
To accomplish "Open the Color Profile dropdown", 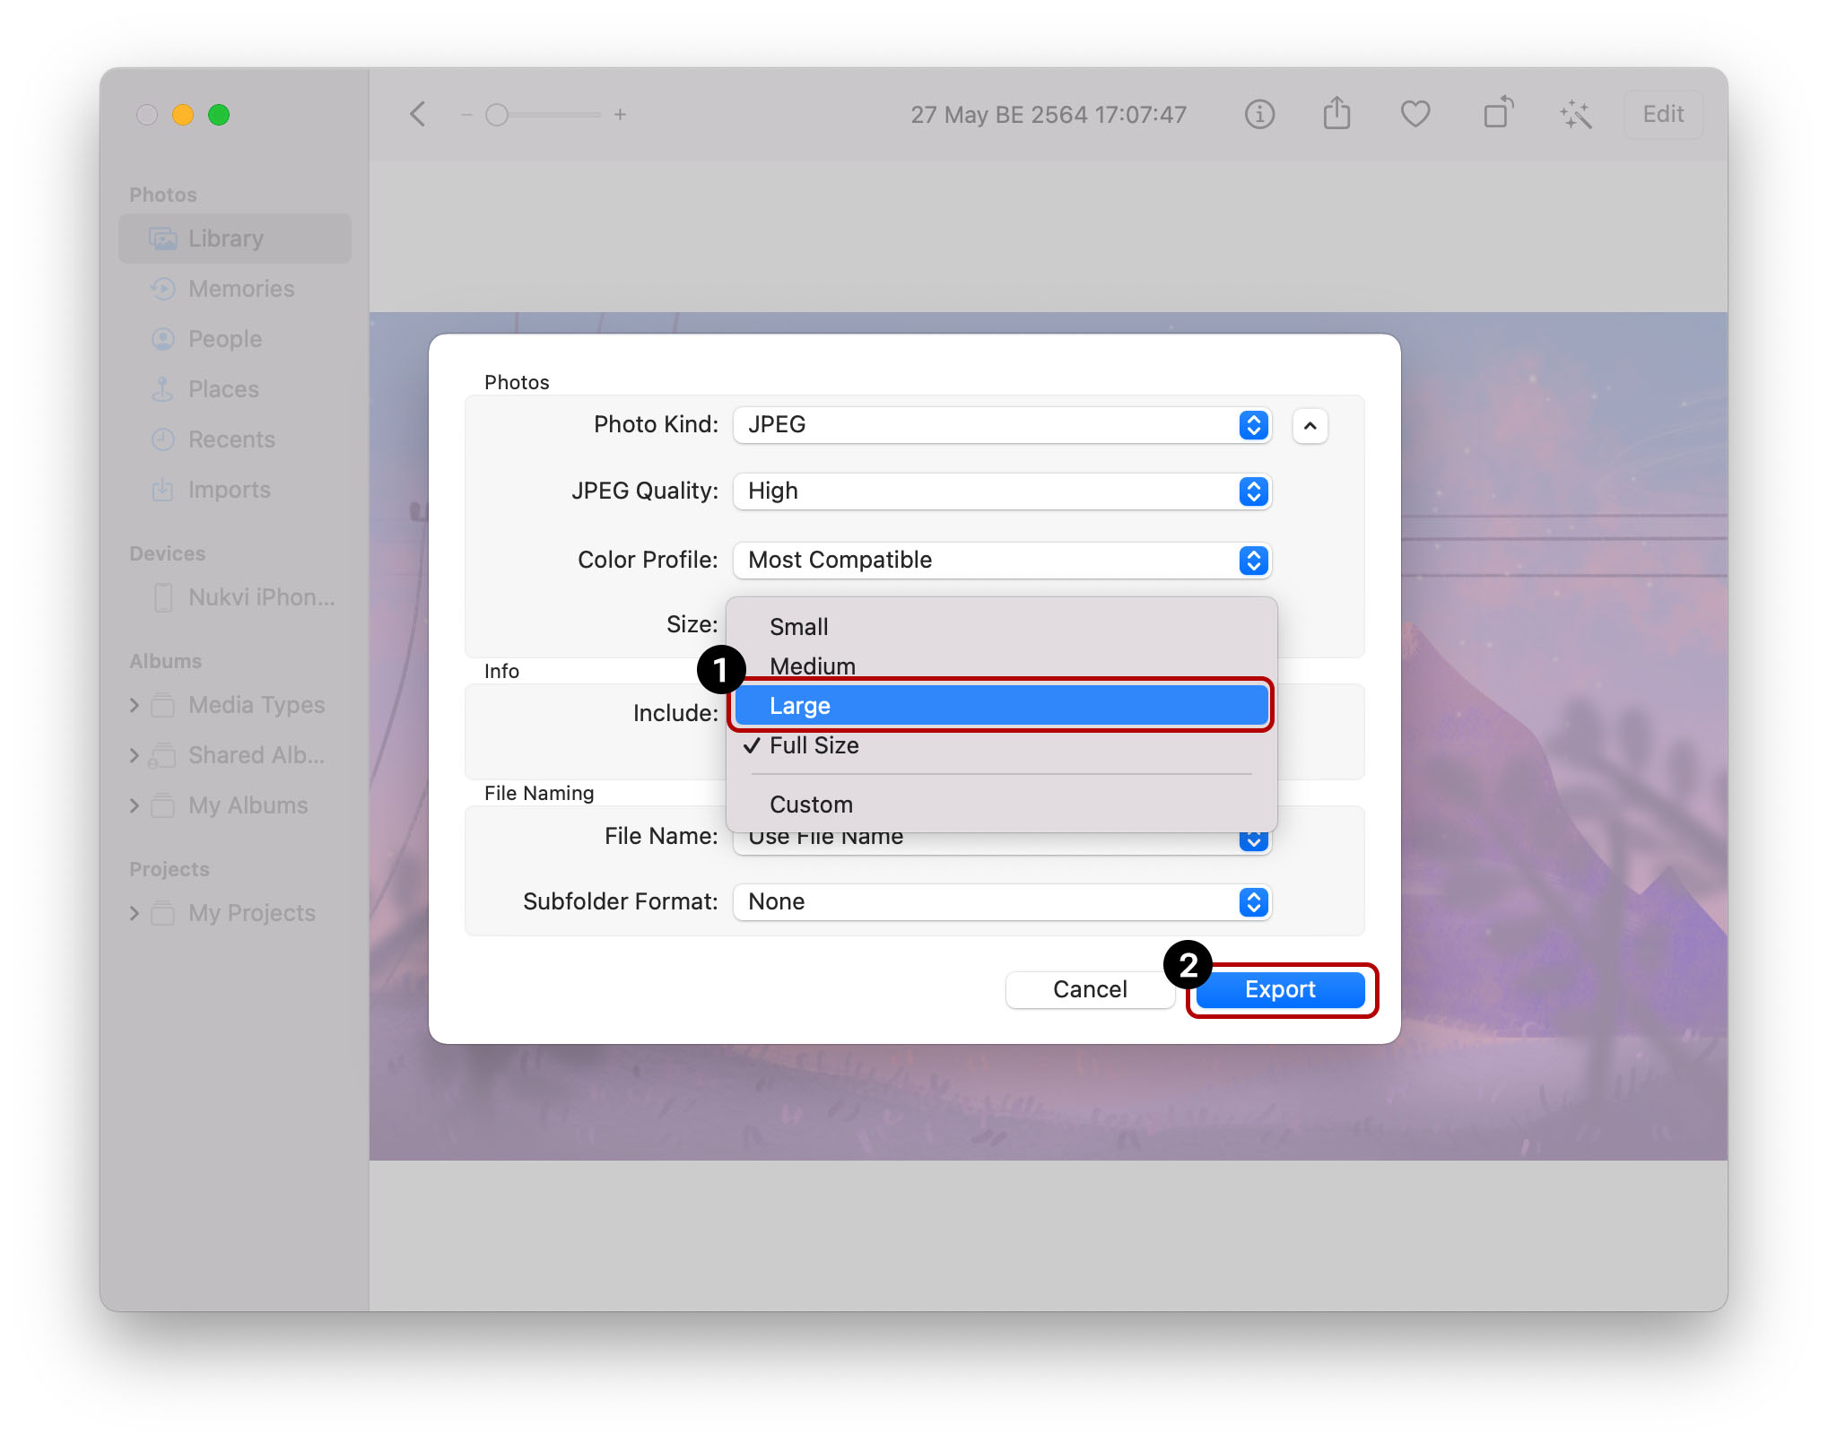I will pos(1002,561).
